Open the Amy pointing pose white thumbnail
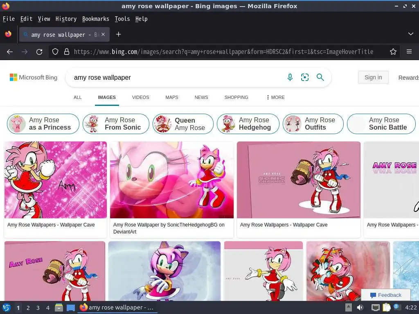Image resolution: width=419 pixels, height=314 pixels. [x=264, y=271]
